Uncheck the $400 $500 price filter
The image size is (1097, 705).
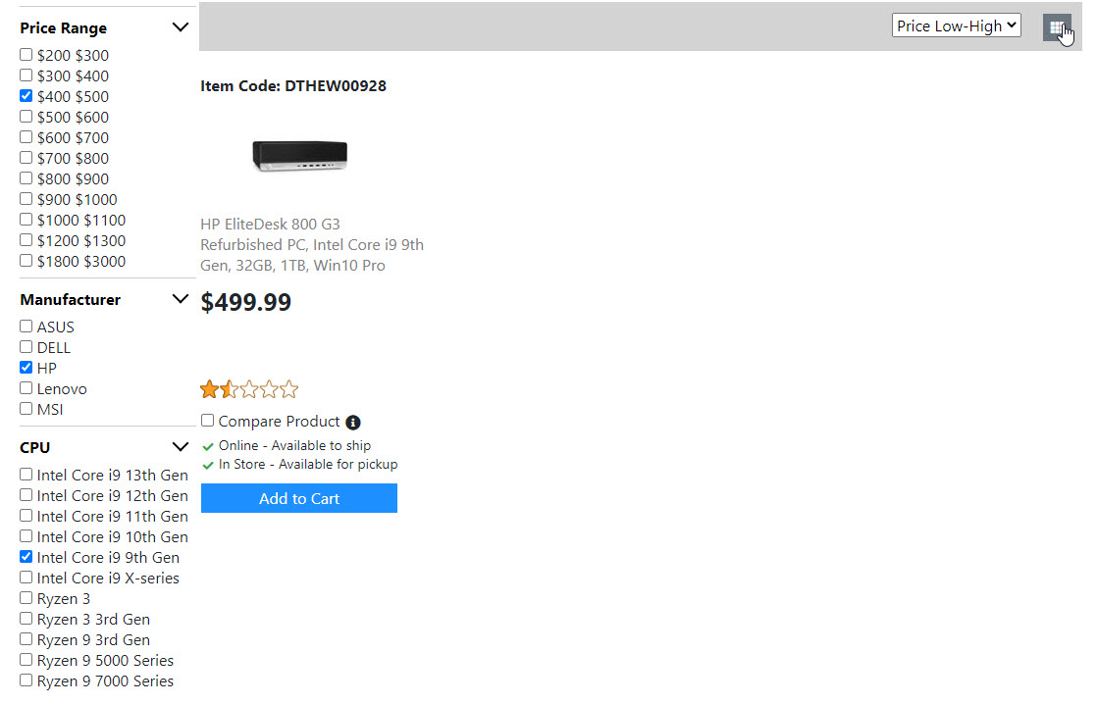coord(26,96)
